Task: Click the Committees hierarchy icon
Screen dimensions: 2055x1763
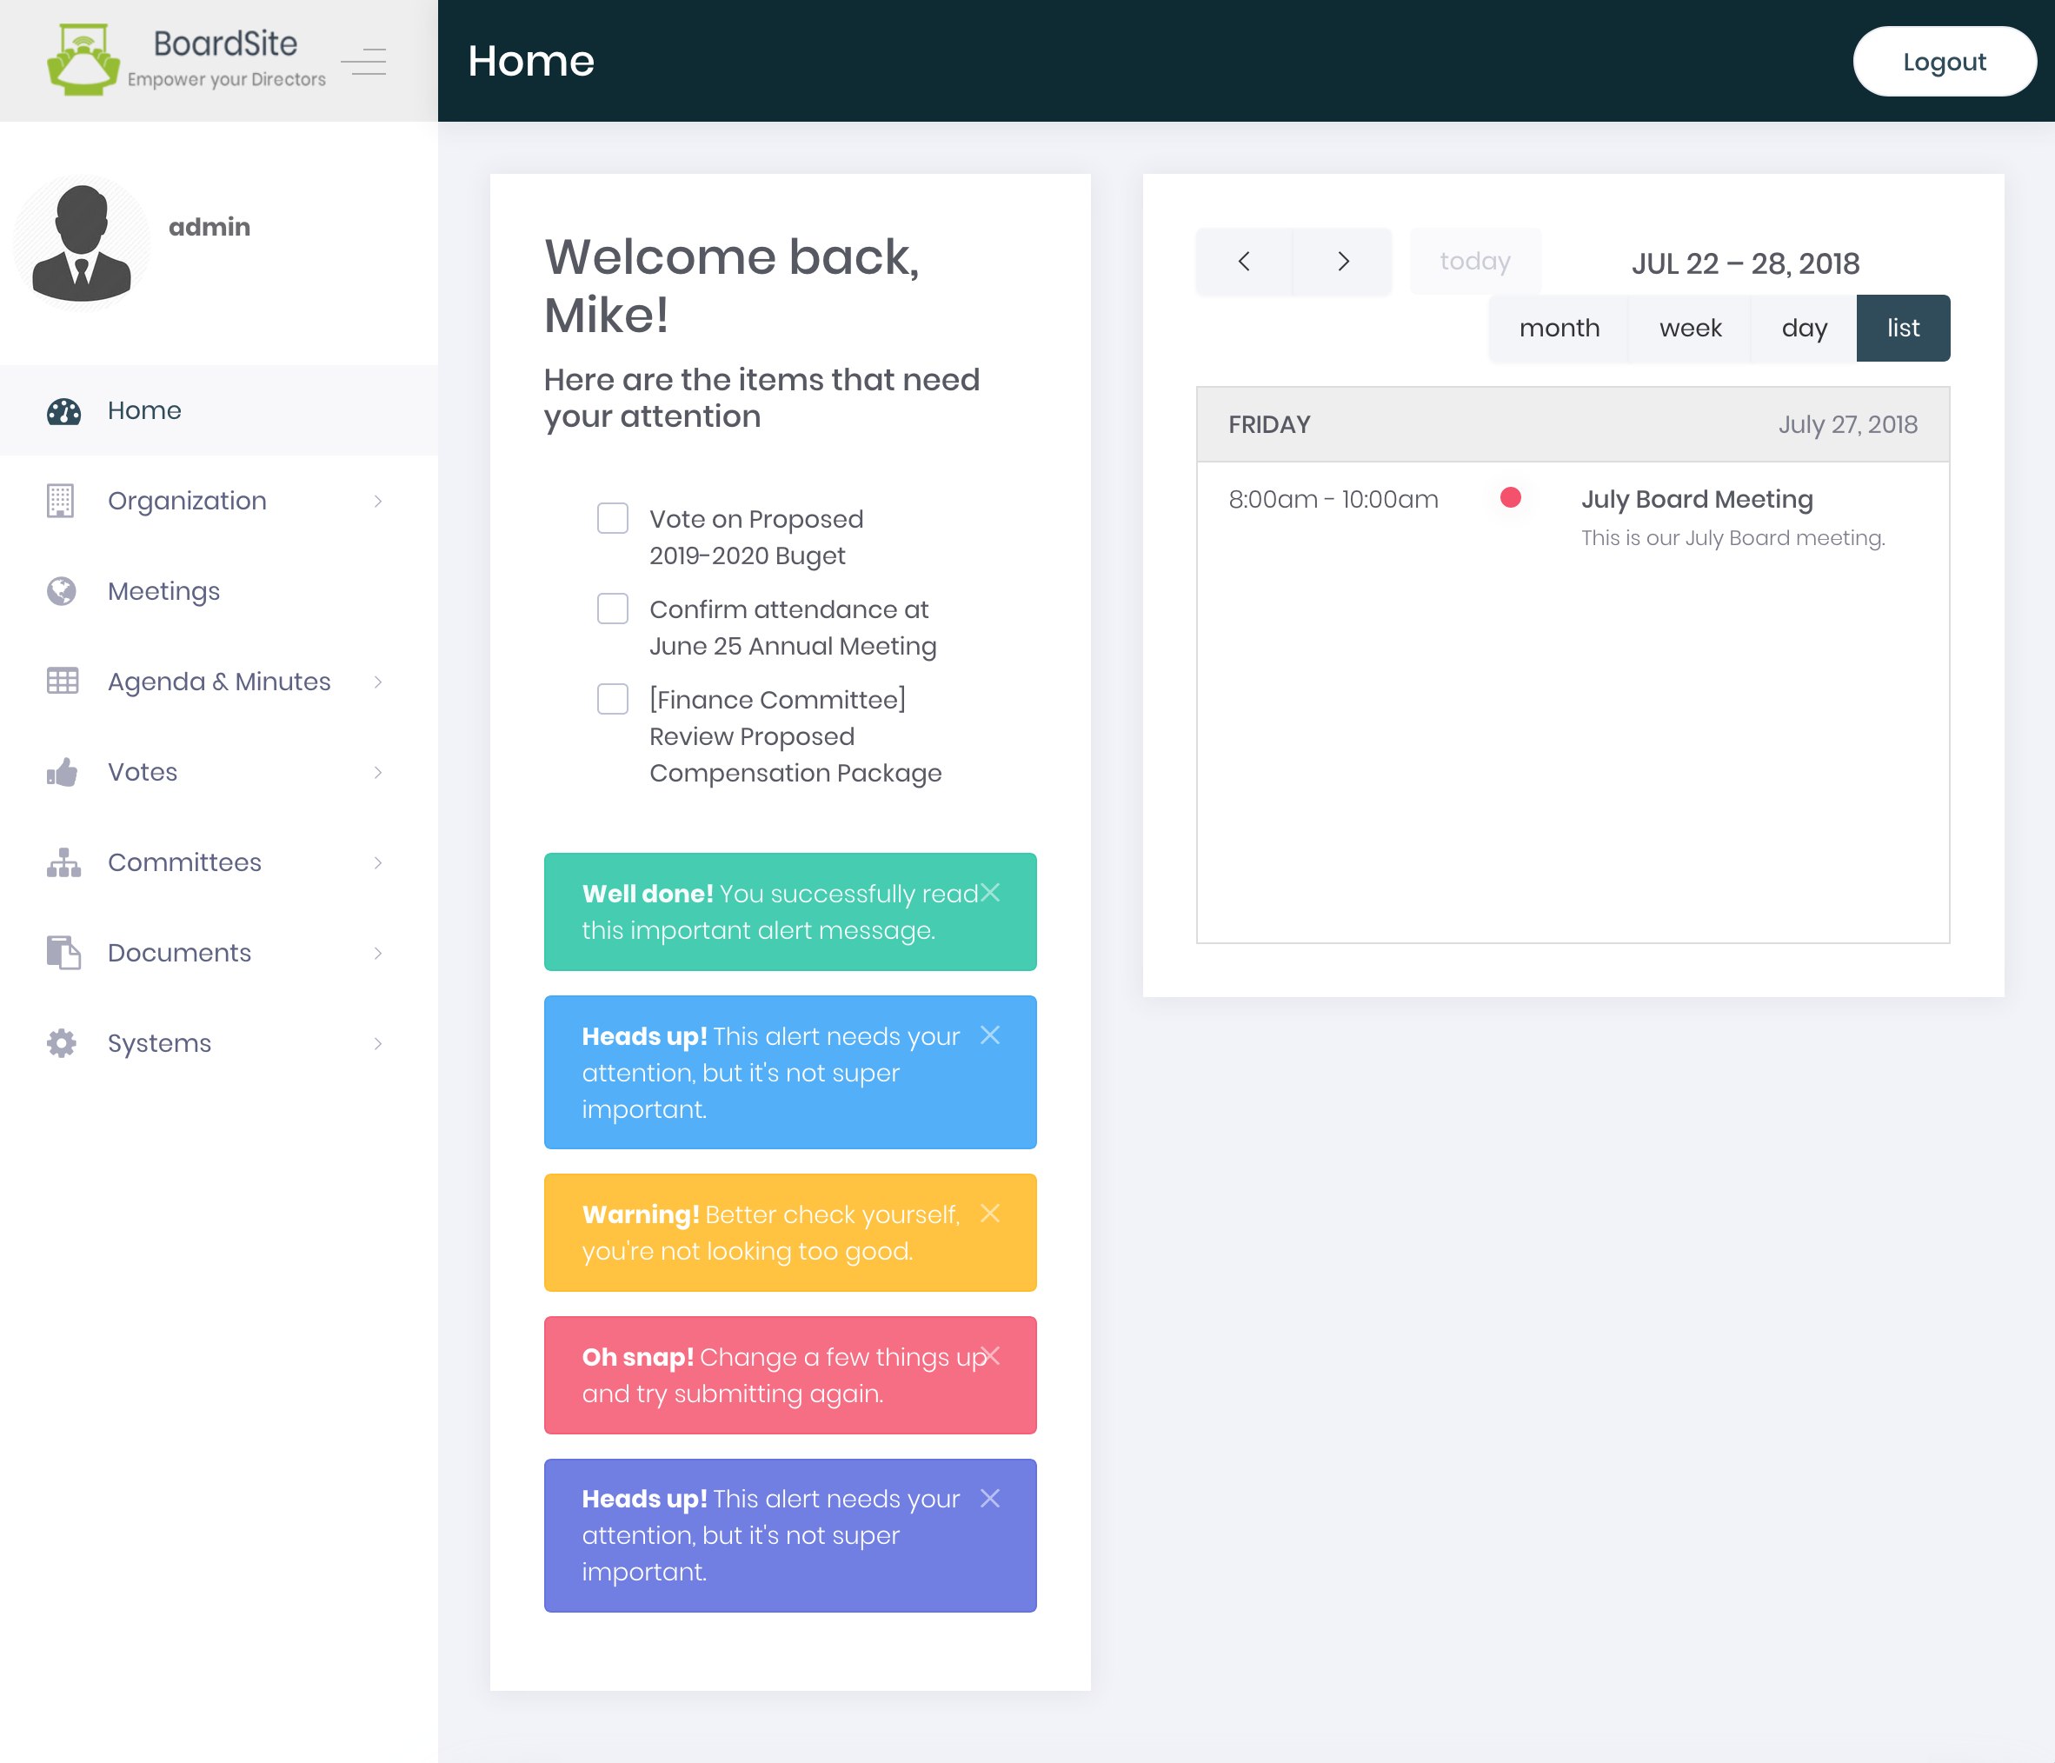Action: pos(63,862)
